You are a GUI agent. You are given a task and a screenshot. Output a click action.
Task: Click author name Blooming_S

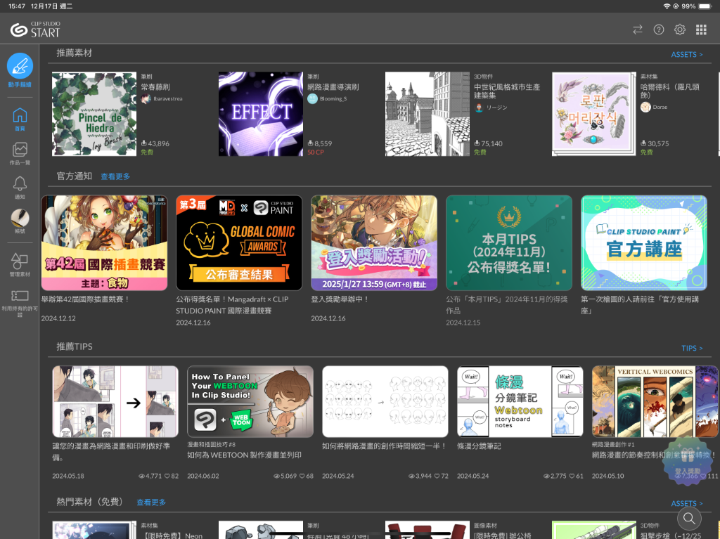click(x=333, y=98)
